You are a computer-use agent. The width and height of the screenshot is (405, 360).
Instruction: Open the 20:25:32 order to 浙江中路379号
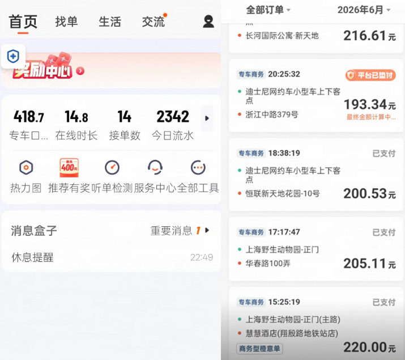[316, 96]
